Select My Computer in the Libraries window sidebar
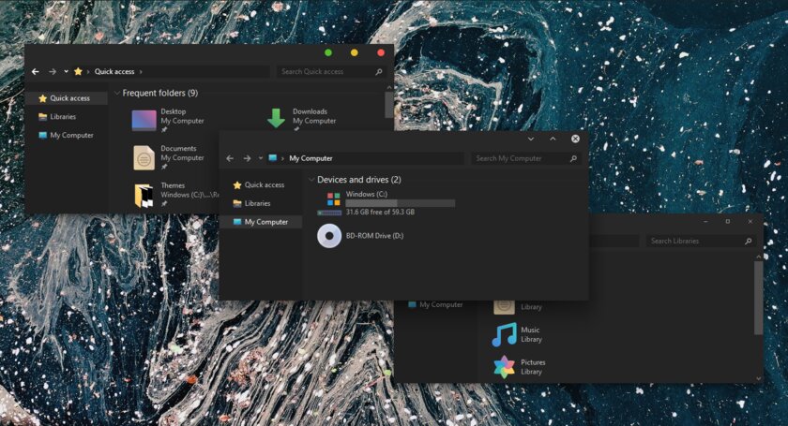Image resolution: width=788 pixels, height=426 pixels. pos(440,304)
